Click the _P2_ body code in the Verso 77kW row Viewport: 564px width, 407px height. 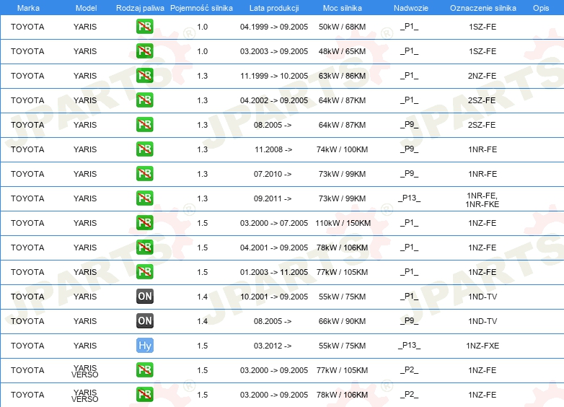410,370
